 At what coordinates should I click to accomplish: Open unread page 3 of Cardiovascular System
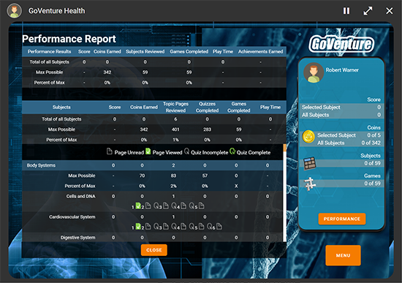(x=166, y=226)
